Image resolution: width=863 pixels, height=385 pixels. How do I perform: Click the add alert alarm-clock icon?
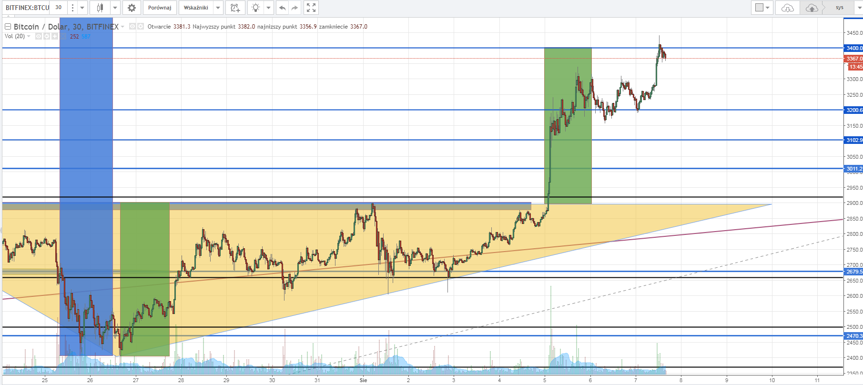click(x=235, y=8)
